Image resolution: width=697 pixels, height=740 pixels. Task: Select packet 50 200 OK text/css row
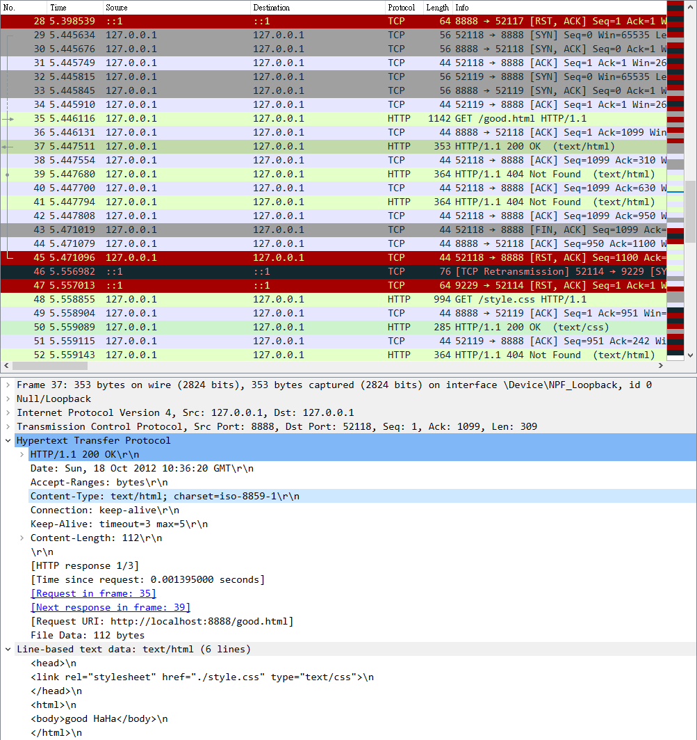point(334,328)
